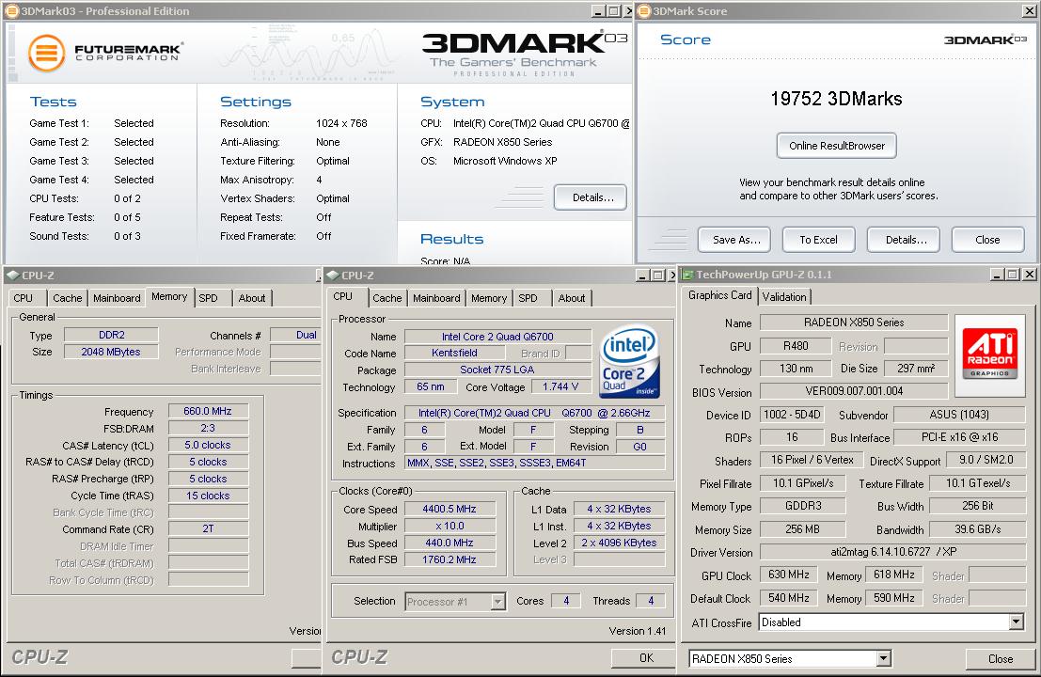1041x677 pixels.
Task: Click the Bandwidth 39.6 GB/s field
Action: [x=977, y=529]
